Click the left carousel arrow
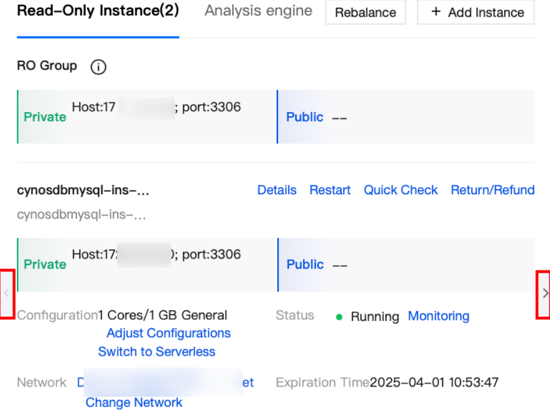The height and width of the screenshot is (414, 550). 7,293
